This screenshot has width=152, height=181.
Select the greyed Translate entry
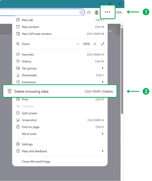[60, 106]
